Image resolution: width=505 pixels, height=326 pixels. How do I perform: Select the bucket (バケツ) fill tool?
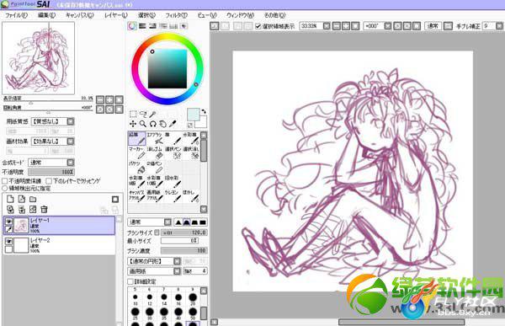click(x=136, y=168)
